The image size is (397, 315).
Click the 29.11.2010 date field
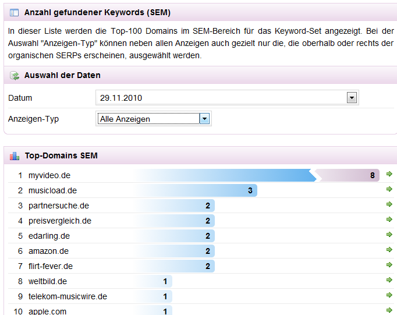[x=227, y=98]
